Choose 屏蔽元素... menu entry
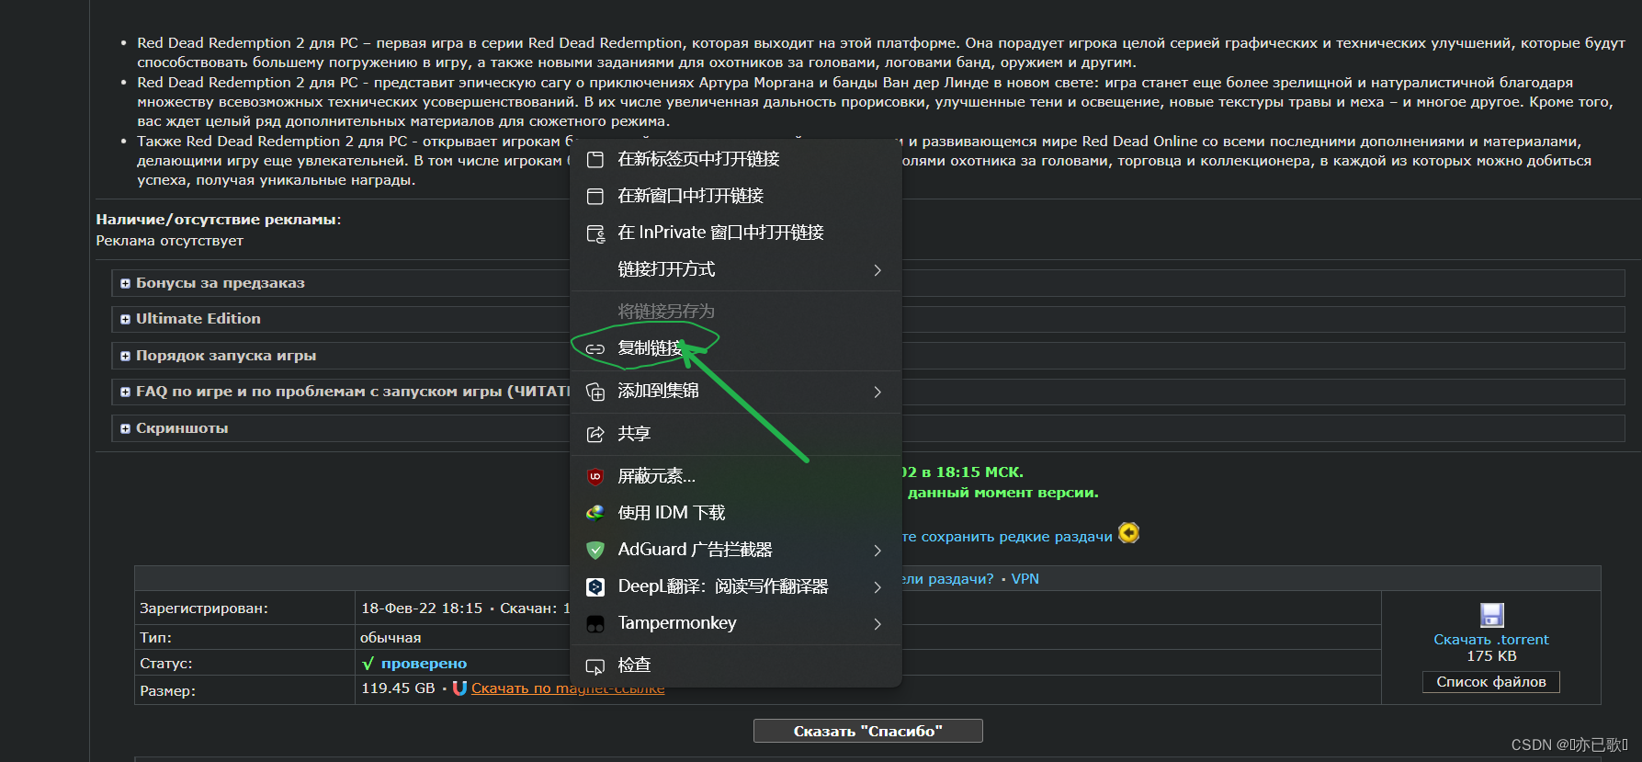 (736, 476)
